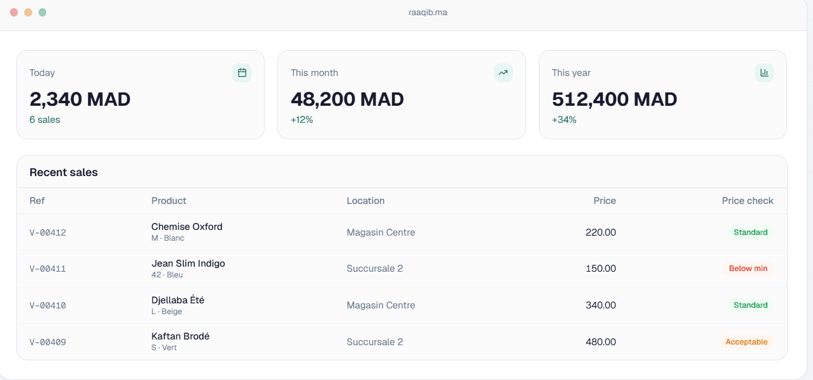
Task: Click the 150.00 price cell
Action: point(601,269)
